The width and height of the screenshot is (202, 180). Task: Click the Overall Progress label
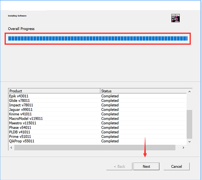(21, 29)
